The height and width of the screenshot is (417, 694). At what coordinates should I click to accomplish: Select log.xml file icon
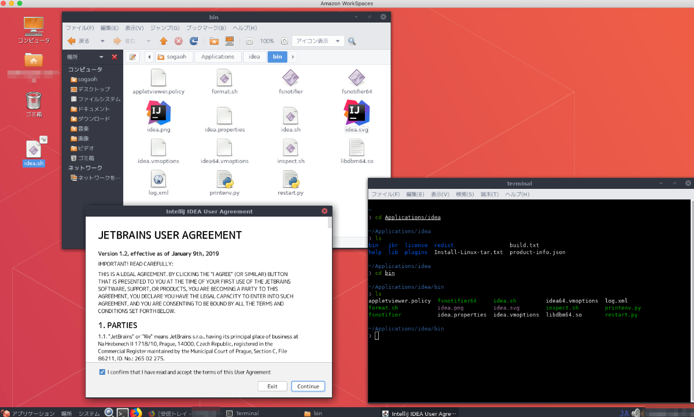click(x=158, y=178)
